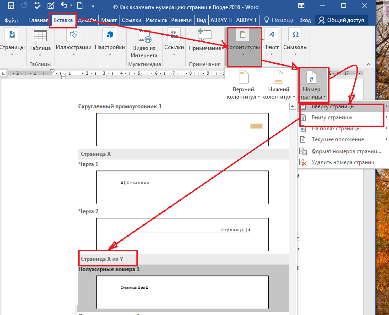Choose Format Page Numbers menu entry
389x315 pixels.
click(x=346, y=151)
